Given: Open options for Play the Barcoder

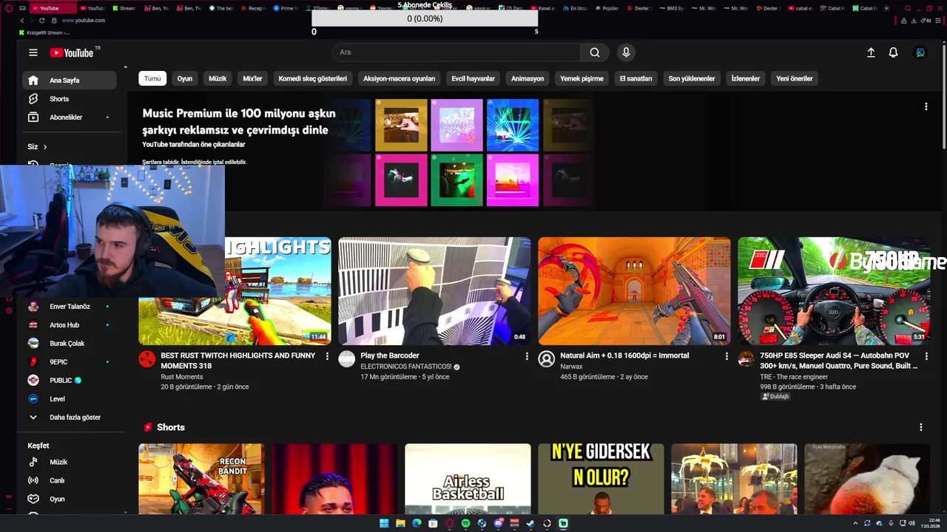Looking at the screenshot, I should [527, 356].
